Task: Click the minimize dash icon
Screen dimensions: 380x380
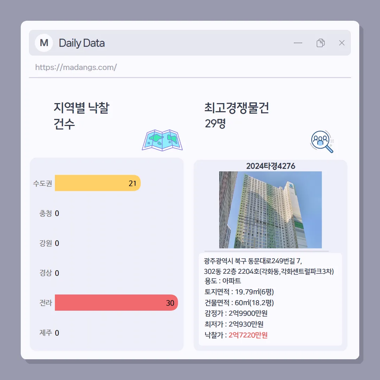Action: click(298, 43)
